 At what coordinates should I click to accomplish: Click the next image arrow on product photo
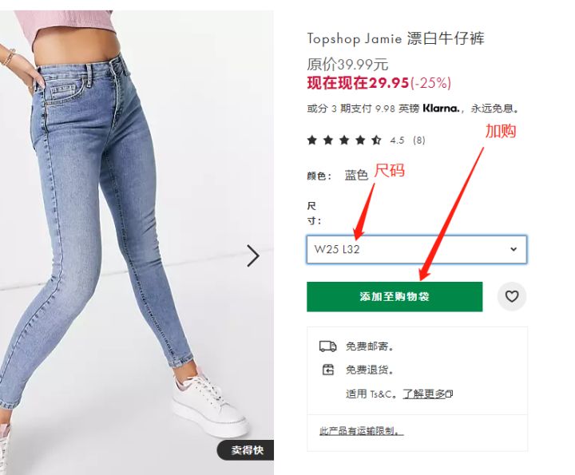coord(253,255)
